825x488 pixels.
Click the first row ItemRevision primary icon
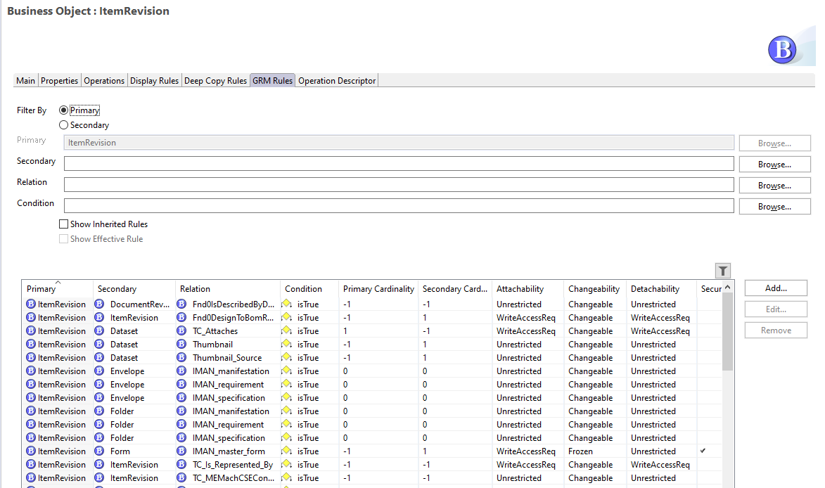coord(31,304)
